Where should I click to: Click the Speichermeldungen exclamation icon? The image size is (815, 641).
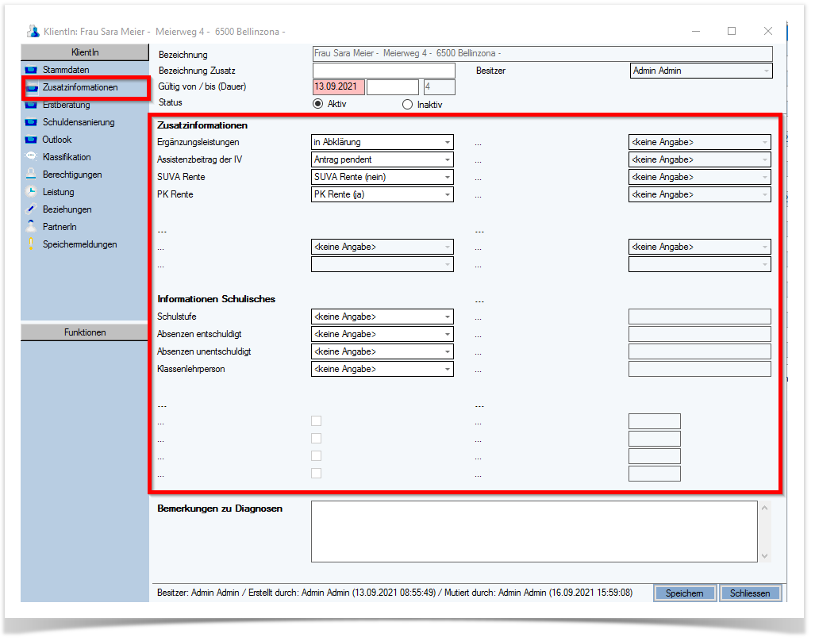(31, 244)
